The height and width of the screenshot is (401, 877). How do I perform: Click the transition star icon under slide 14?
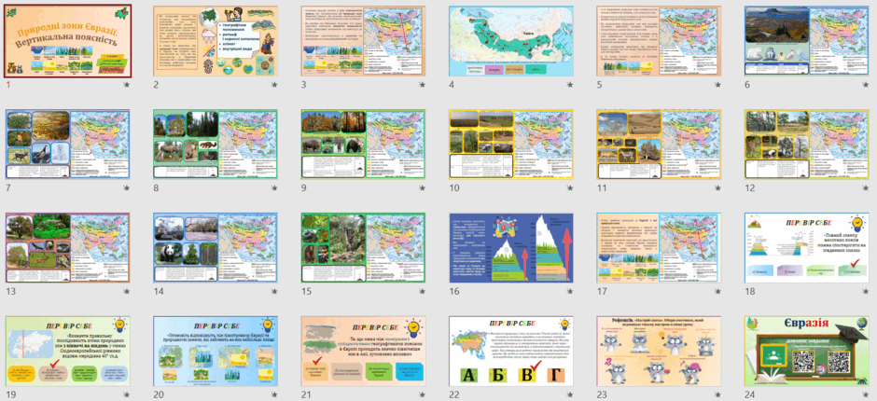point(274,292)
